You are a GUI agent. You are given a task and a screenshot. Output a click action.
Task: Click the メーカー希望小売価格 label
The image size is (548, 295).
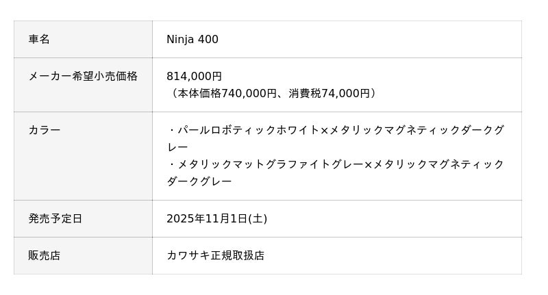[83, 77]
